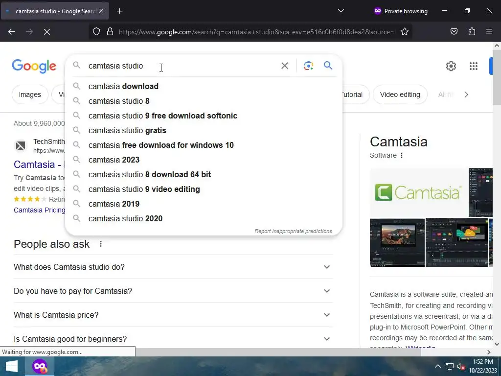
Task: Choose suggestion camtasia download
Action: coord(204,86)
